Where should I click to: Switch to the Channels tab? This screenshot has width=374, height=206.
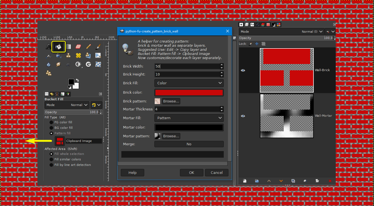(x=263, y=24)
